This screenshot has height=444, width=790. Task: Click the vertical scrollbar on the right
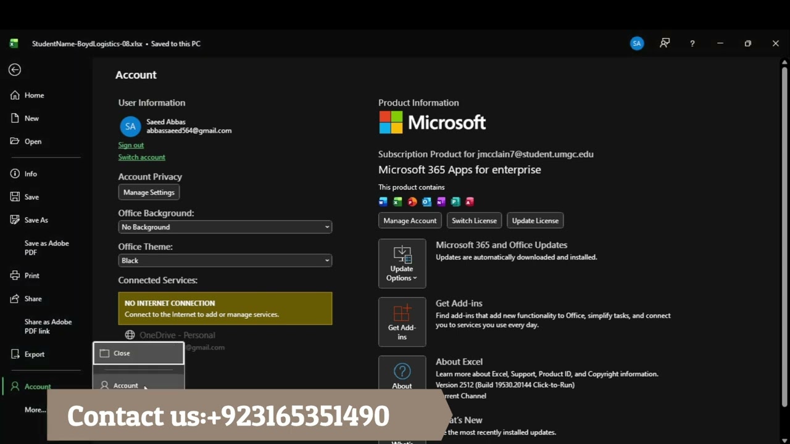[x=784, y=237]
